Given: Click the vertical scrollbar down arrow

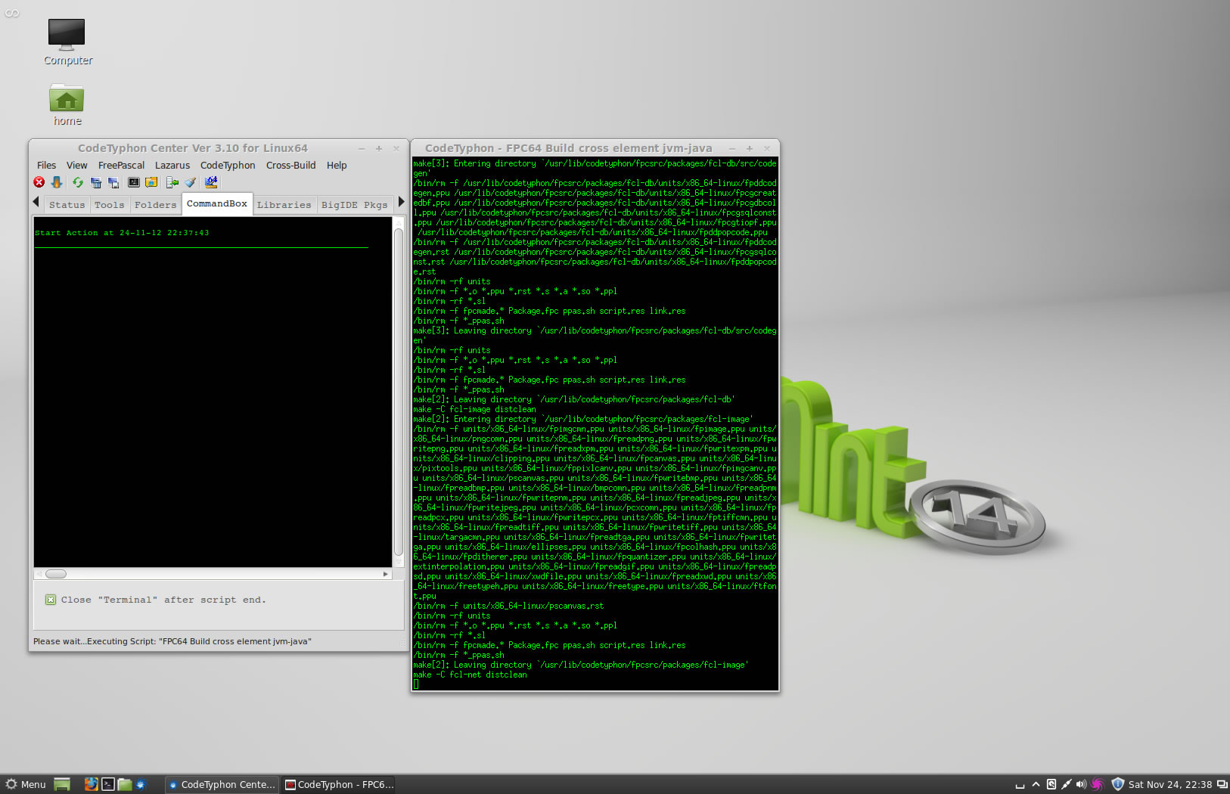Looking at the screenshot, I should [399, 562].
